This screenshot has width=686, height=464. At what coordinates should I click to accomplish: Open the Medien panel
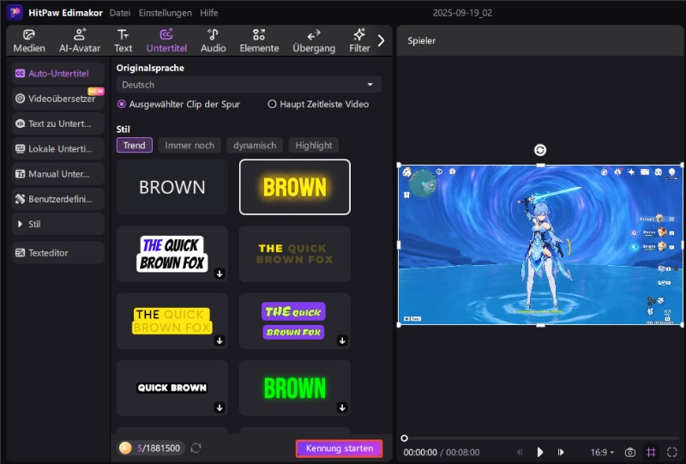point(29,40)
